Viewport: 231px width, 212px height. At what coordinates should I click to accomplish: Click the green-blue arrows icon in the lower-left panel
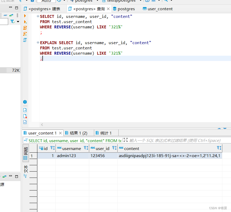pos(4,176)
